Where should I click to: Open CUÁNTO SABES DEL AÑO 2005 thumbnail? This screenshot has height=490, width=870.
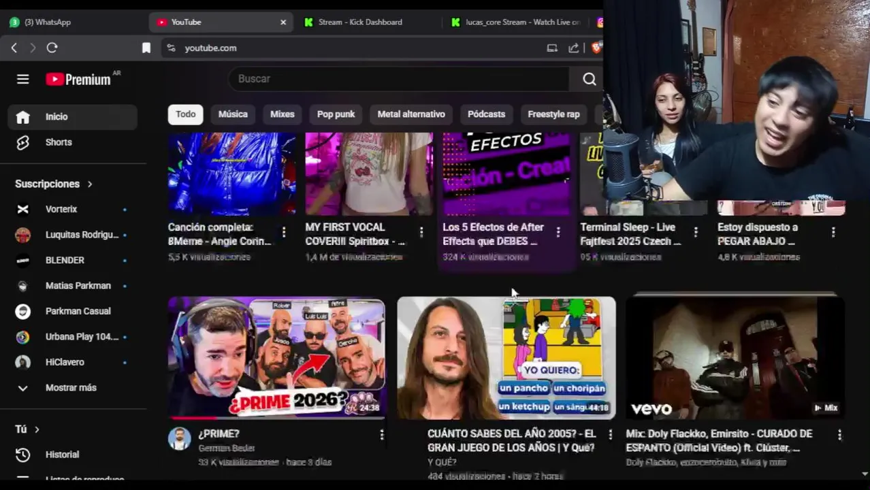pyautogui.click(x=506, y=358)
